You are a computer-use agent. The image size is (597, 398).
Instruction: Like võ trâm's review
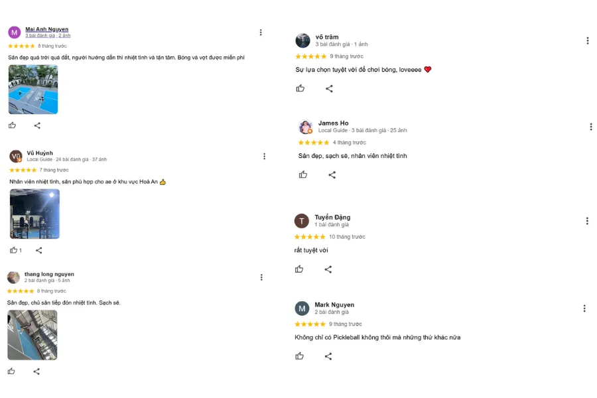[300, 88]
